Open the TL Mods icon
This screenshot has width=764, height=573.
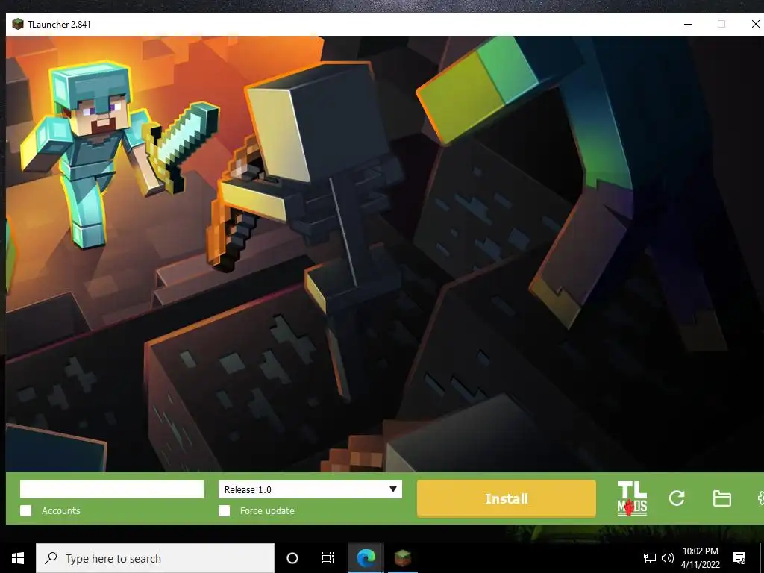click(x=632, y=498)
